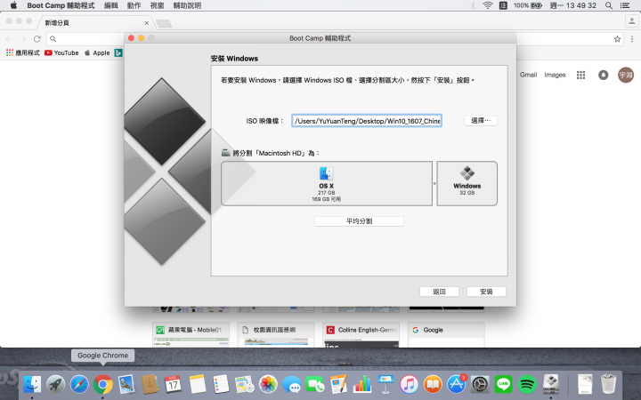The width and height of the screenshot is (641, 400).
Task: Open the Apple menu
Action: click(13, 5)
